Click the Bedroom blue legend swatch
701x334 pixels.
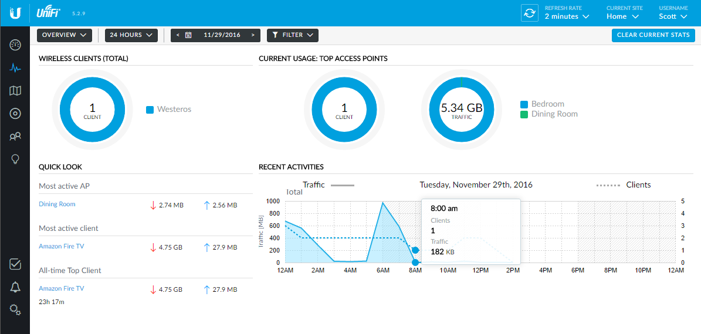click(x=524, y=104)
